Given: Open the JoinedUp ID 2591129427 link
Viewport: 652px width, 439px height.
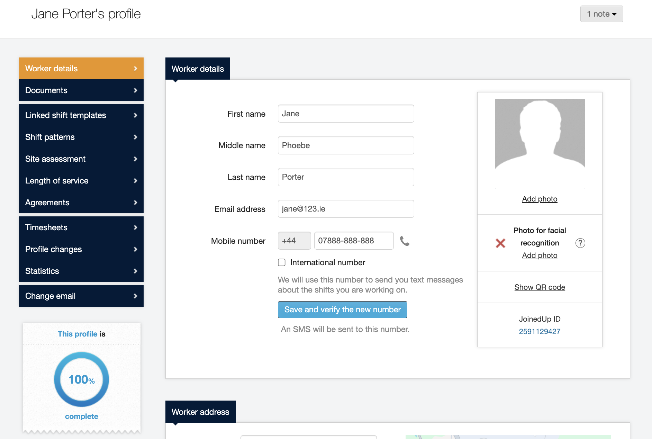Looking at the screenshot, I should (540, 331).
